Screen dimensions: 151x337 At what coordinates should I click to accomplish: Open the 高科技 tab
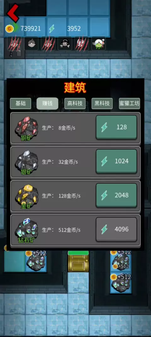(75, 104)
